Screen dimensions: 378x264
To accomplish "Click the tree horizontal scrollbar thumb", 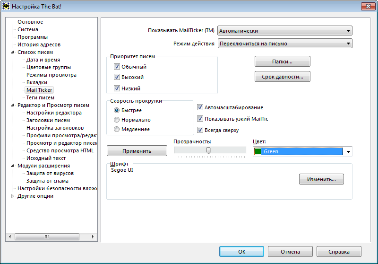I will coord(47,237).
